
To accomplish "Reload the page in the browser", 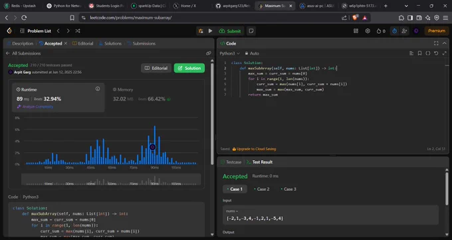I will tap(24, 17).
